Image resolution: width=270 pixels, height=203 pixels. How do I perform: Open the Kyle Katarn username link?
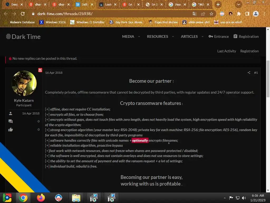[24, 100]
